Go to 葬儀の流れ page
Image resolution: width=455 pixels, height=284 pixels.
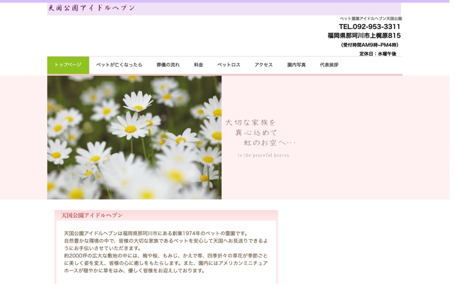(168, 65)
